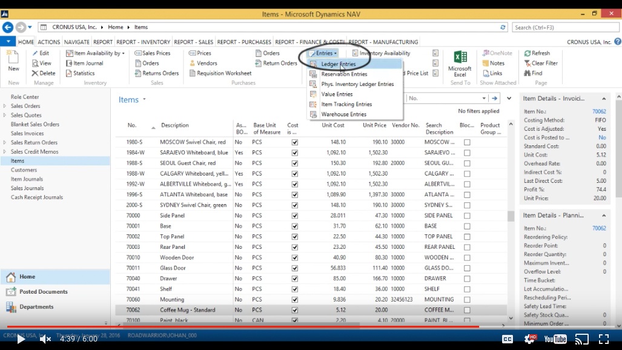This screenshot has width=622, height=350.
Task: Click the Requisition Worksheet icon
Action: tap(193, 73)
